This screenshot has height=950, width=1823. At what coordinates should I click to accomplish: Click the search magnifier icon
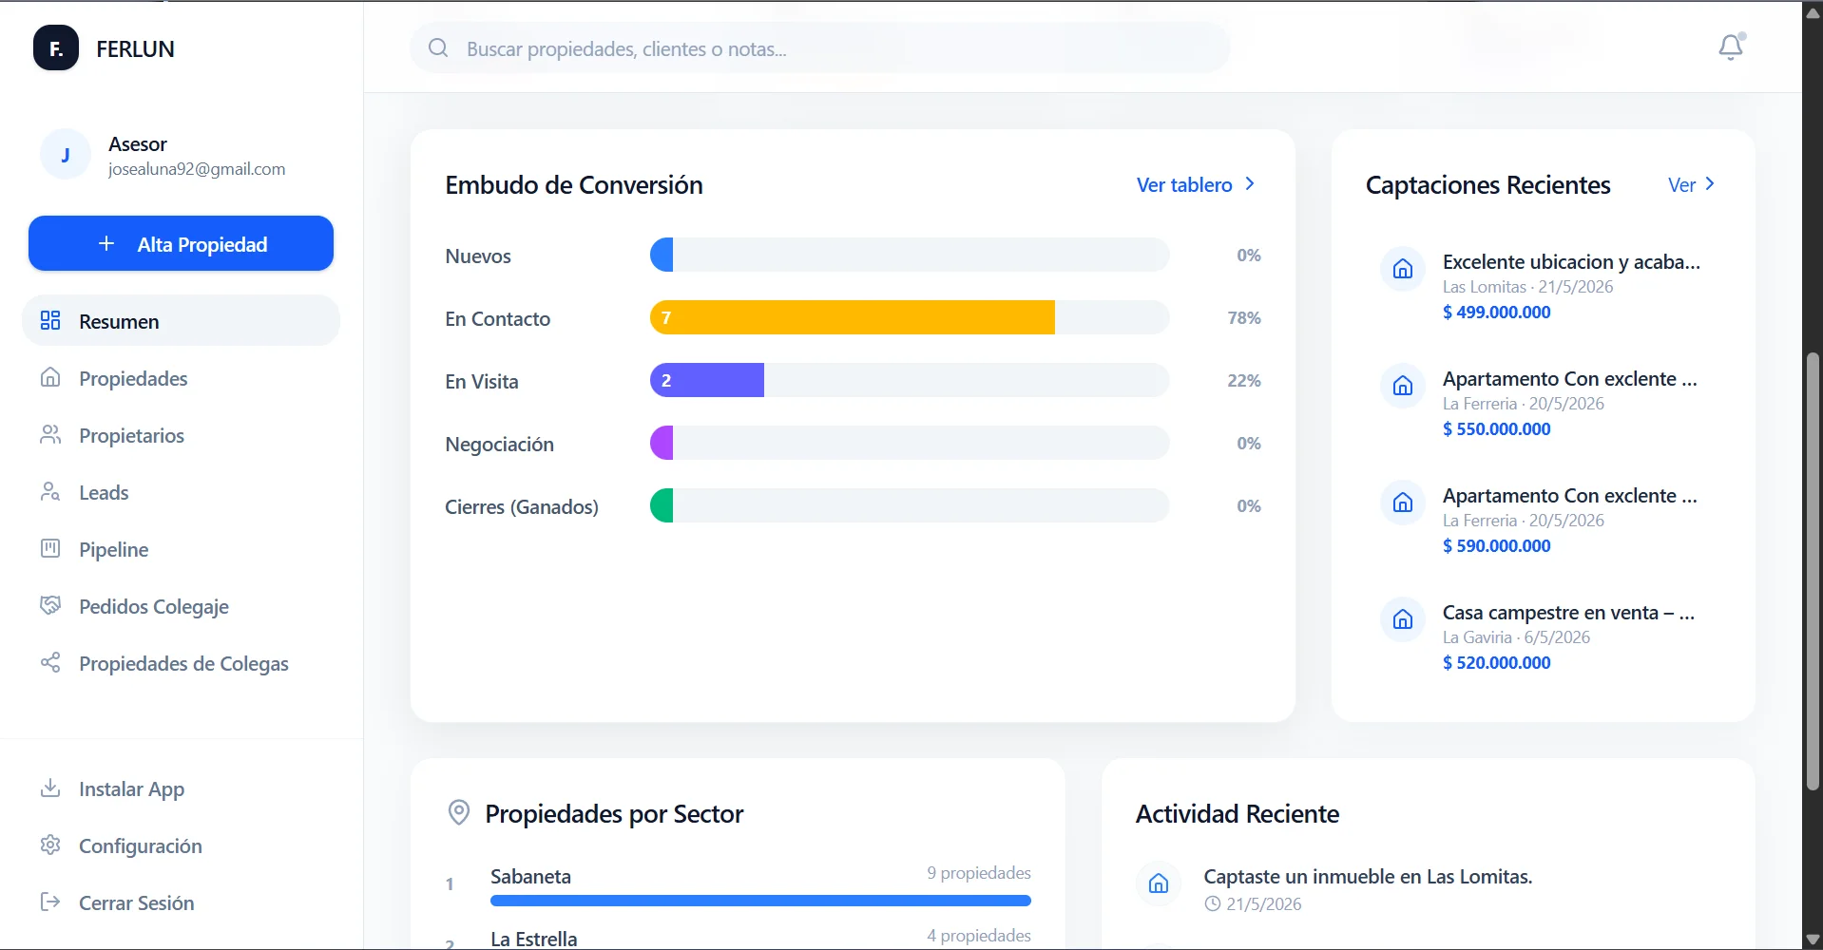(x=438, y=47)
